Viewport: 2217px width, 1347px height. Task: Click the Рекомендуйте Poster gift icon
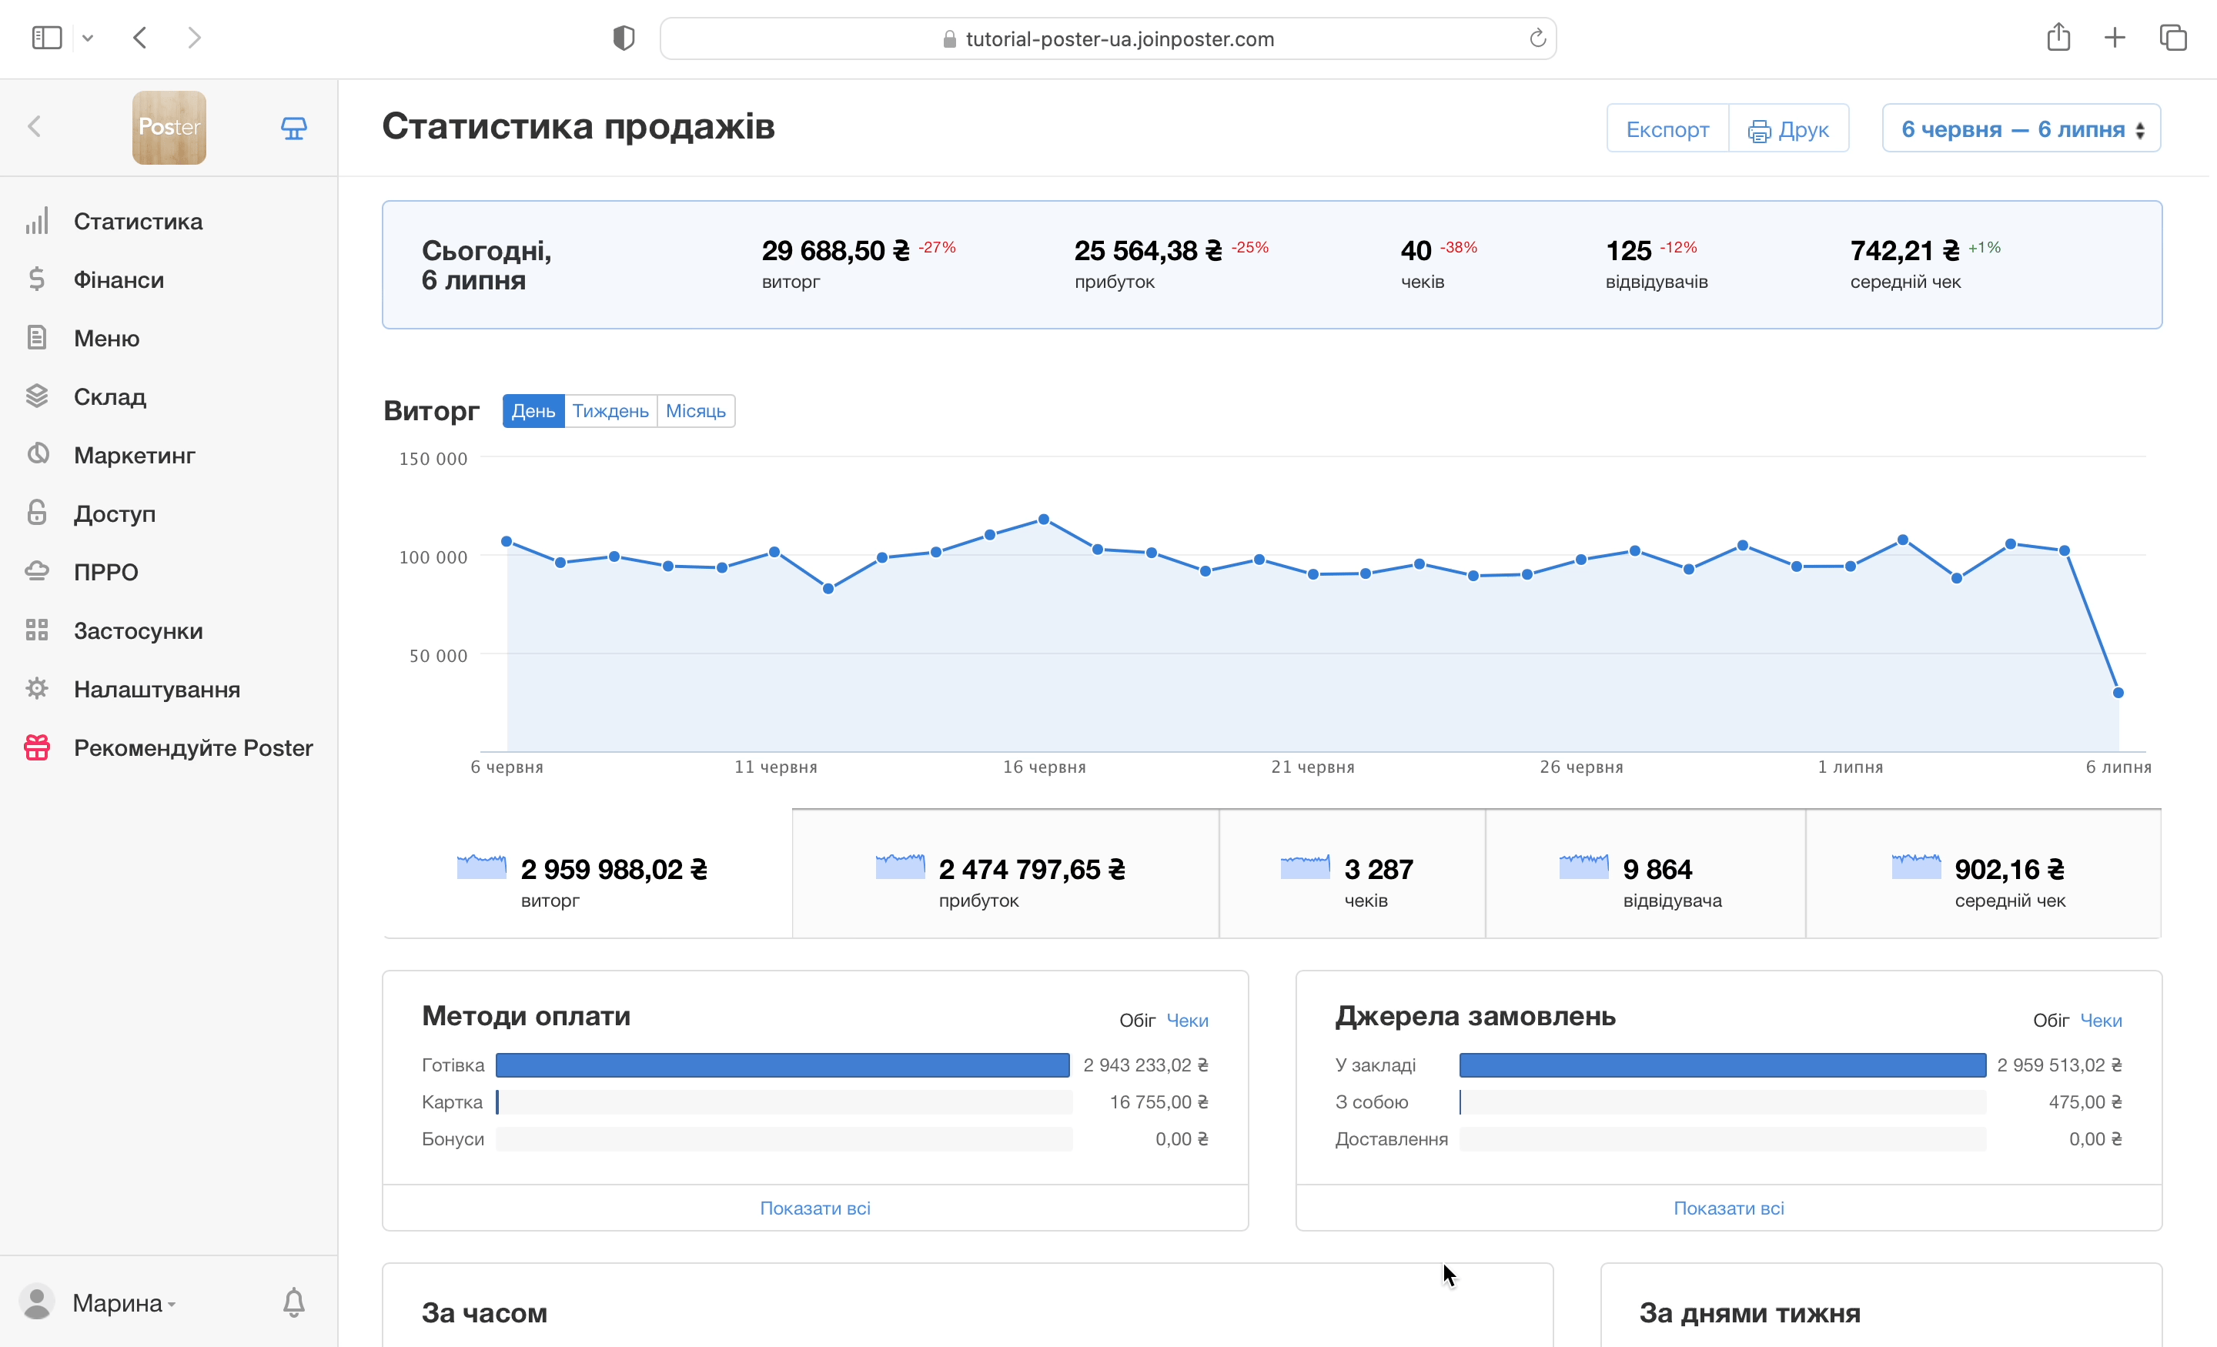coord(37,747)
